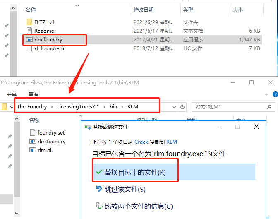
Task: Click the bin breadcrumb segment
Action: pyautogui.click(x=113, y=107)
